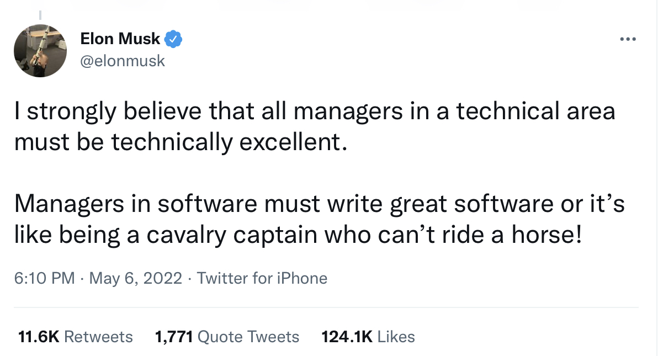Click the 11.6K retweet count number
This screenshot has height=356, width=658.
click(x=38, y=337)
